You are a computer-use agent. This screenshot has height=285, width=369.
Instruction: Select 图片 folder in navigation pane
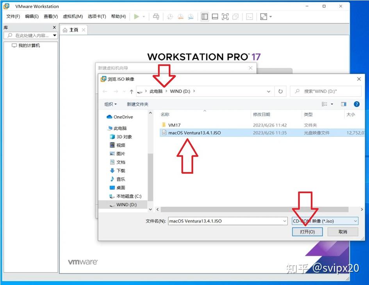tap(118, 154)
